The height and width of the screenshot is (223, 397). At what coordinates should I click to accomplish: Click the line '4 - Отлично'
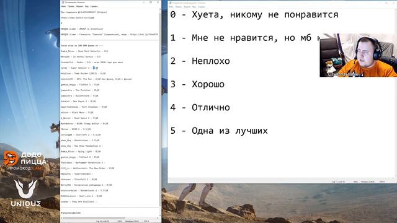pyautogui.click(x=200, y=107)
